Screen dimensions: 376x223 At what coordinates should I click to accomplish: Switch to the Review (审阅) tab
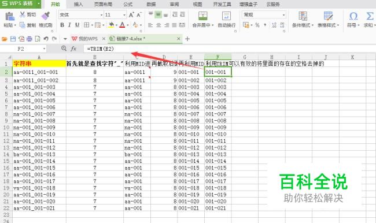[174, 4]
